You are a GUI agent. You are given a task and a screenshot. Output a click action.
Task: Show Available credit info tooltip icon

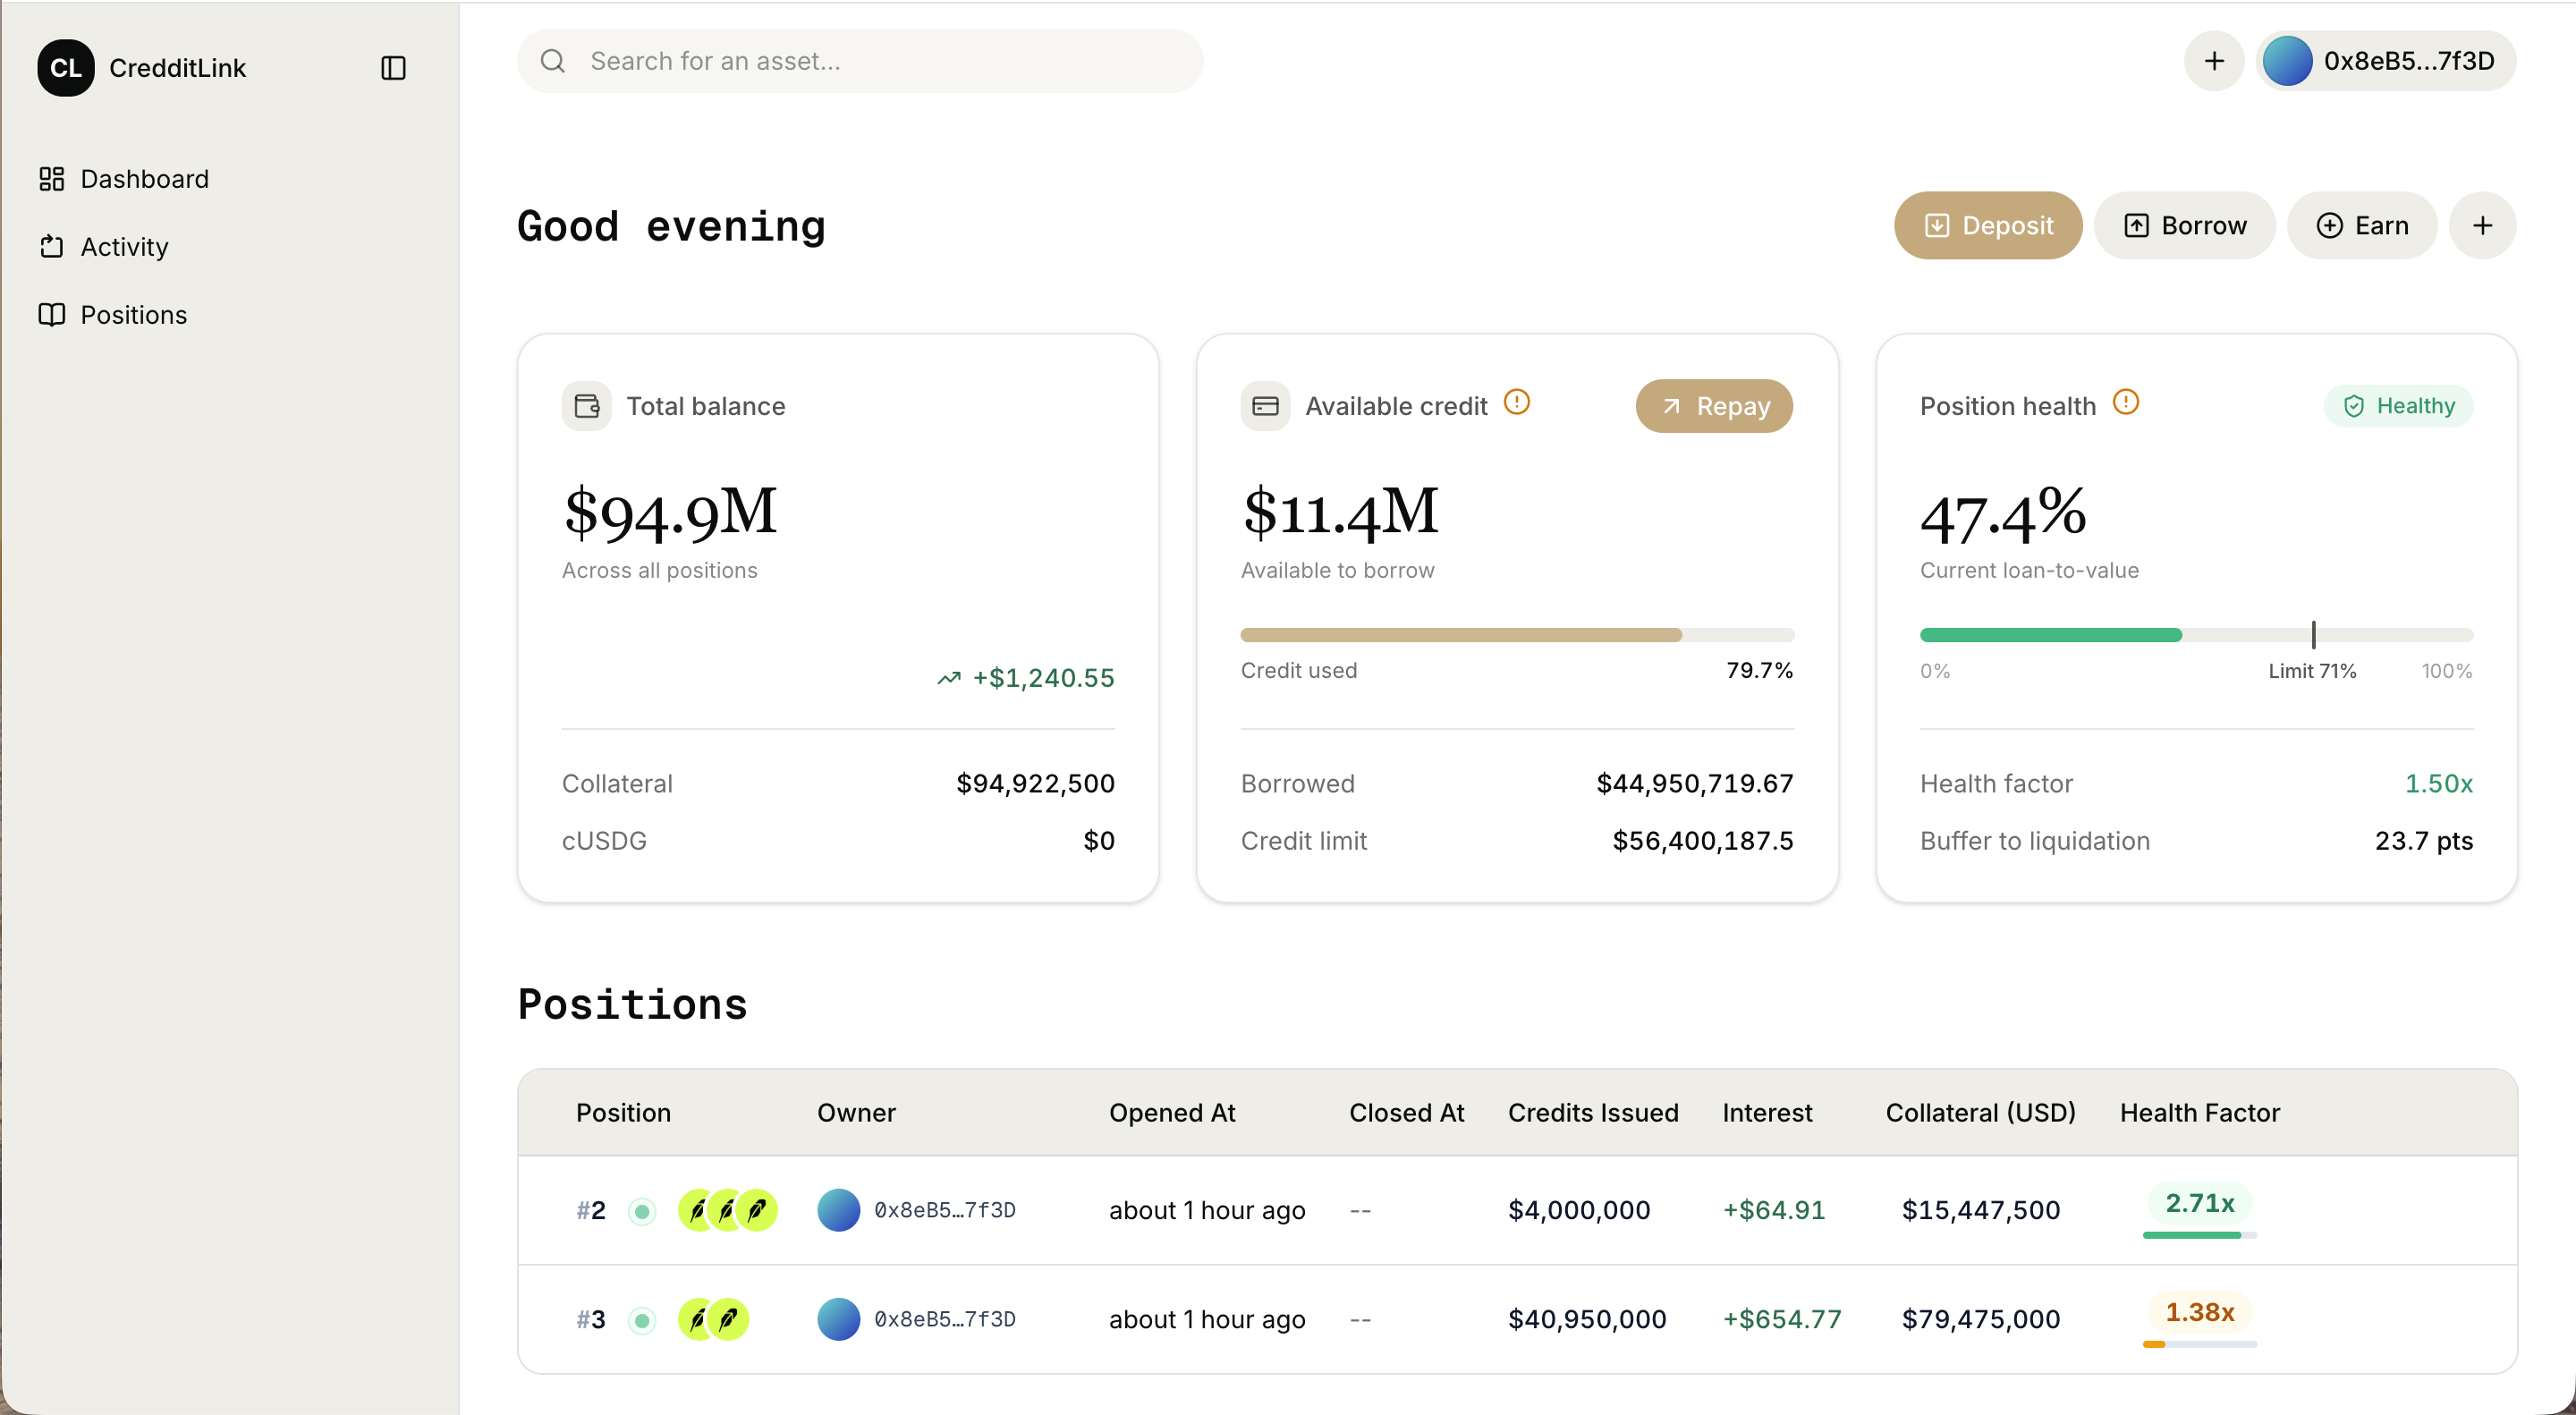coord(1517,403)
